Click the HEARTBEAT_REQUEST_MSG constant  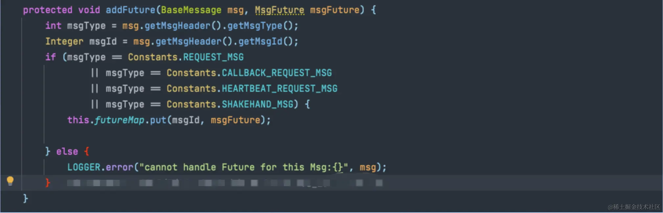point(280,88)
